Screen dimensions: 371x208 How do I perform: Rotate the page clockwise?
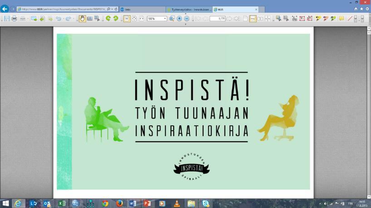pyautogui.click(x=116, y=19)
